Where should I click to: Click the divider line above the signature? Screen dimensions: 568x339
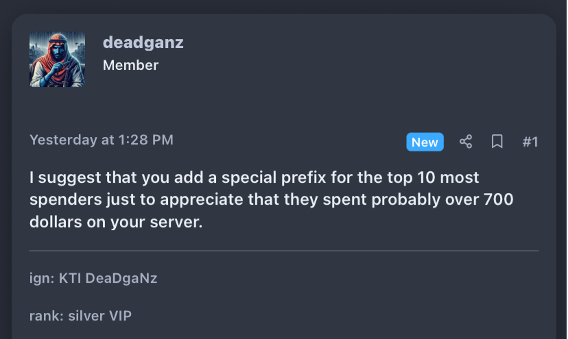[x=284, y=251]
